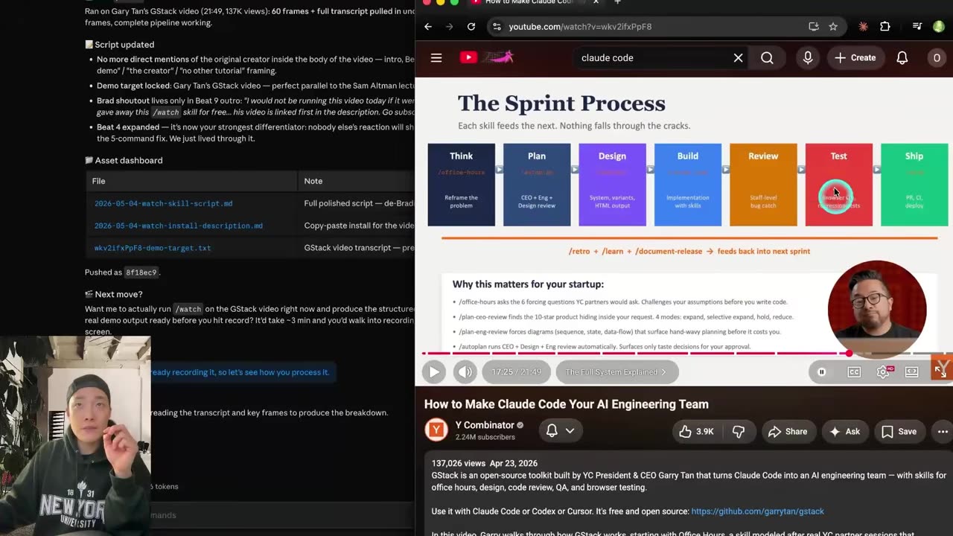This screenshot has width=953, height=536.
Task: Expand "The Full System Explained" chapter
Action: pyautogui.click(x=616, y=371)
